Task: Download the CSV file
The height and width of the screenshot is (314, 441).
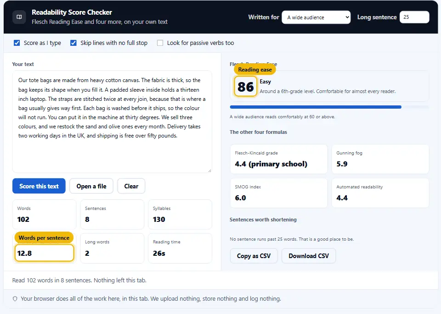Action: (309, 256)
